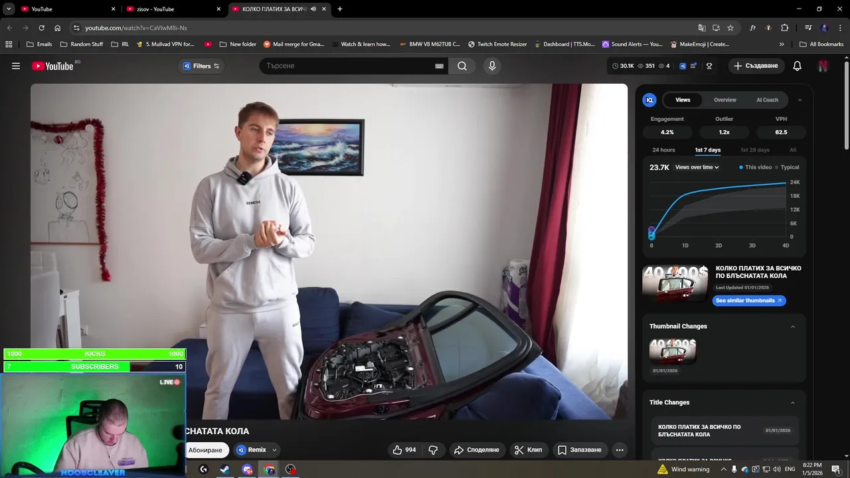Open Logitech G Hub from taskbar

pyautogui.click(x=203, y=469)
